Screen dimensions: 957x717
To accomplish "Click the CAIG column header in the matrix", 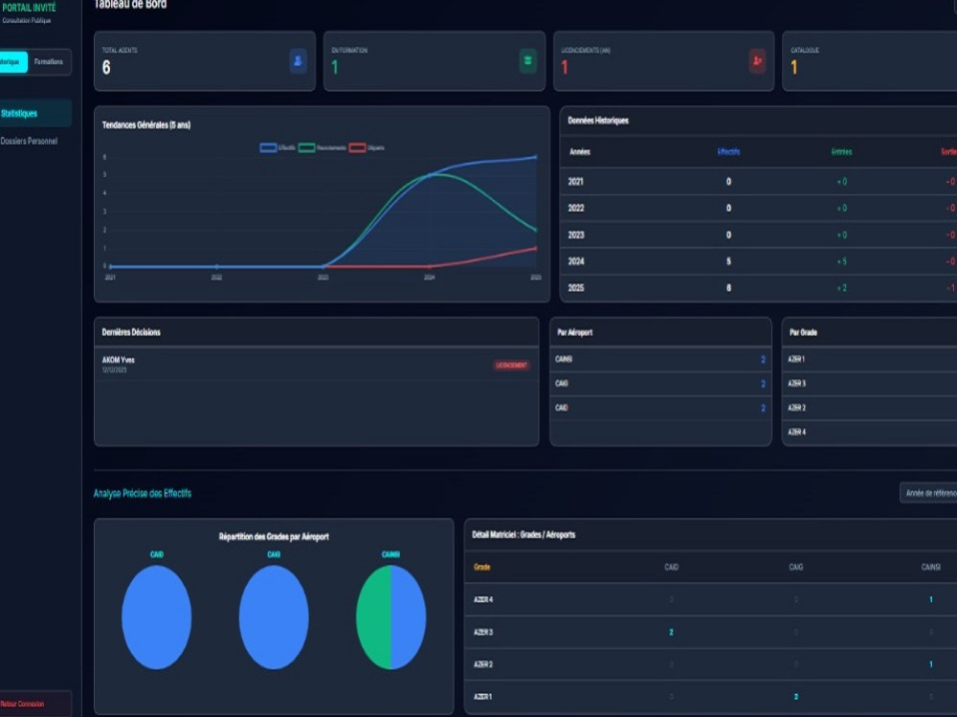I will [x=796, y=568].
